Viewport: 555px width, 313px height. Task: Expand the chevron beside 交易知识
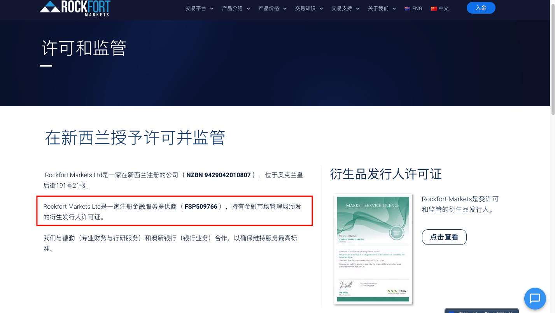[x=321, y=9]
